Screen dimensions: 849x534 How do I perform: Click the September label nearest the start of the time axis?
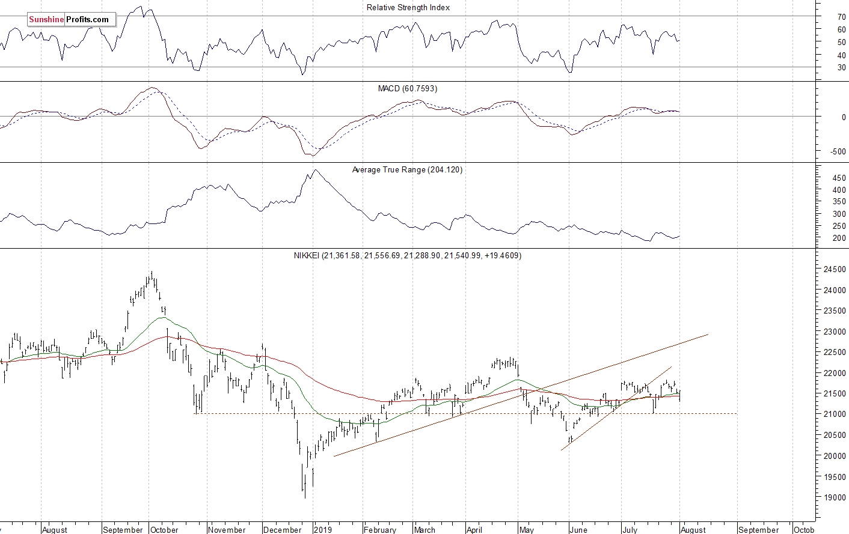pyautogui.click(x=123, y=530)
